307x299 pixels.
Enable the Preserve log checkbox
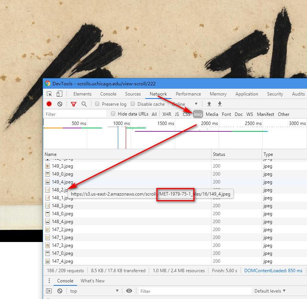click(97, 104)
